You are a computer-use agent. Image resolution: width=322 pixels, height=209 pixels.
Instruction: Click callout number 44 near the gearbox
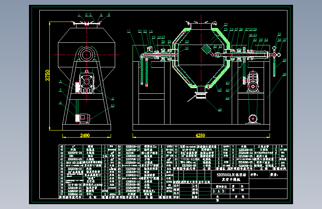coord(227,98)
